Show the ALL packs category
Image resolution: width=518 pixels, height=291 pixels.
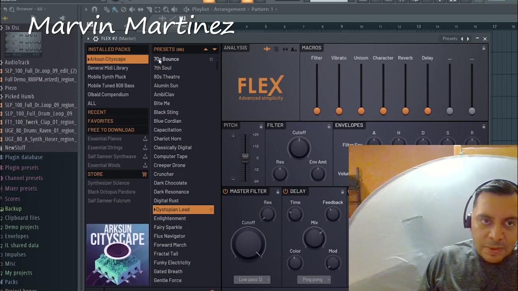click(x=92, y=103)
